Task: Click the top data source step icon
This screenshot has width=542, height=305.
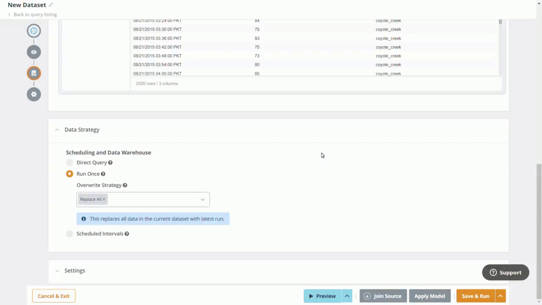Action: coord(34,30)
